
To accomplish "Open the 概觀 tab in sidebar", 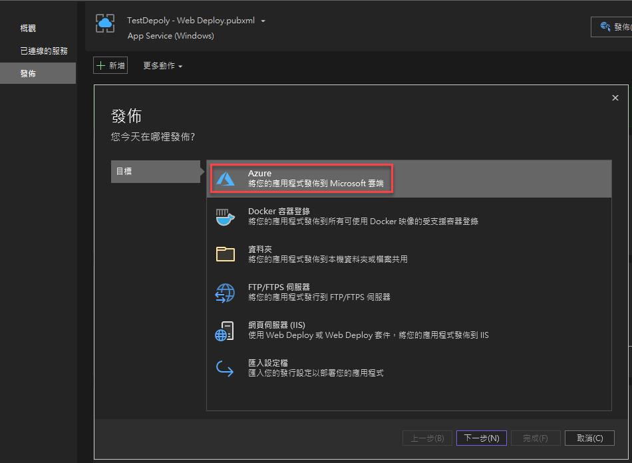I will pos(28,29).
